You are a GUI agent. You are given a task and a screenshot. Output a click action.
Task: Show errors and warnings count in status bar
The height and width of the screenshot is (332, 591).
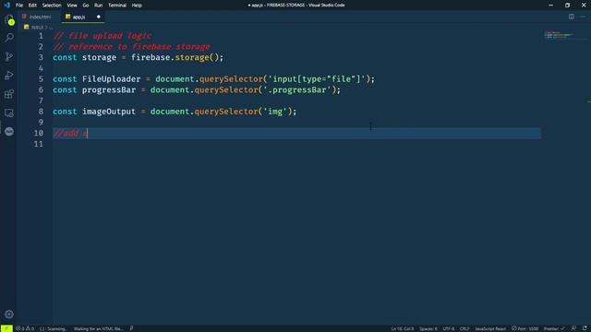pyautogui.click(x=25, y=328)
